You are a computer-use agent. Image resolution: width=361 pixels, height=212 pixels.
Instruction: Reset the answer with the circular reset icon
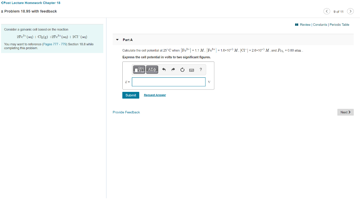tap(182, 70)
